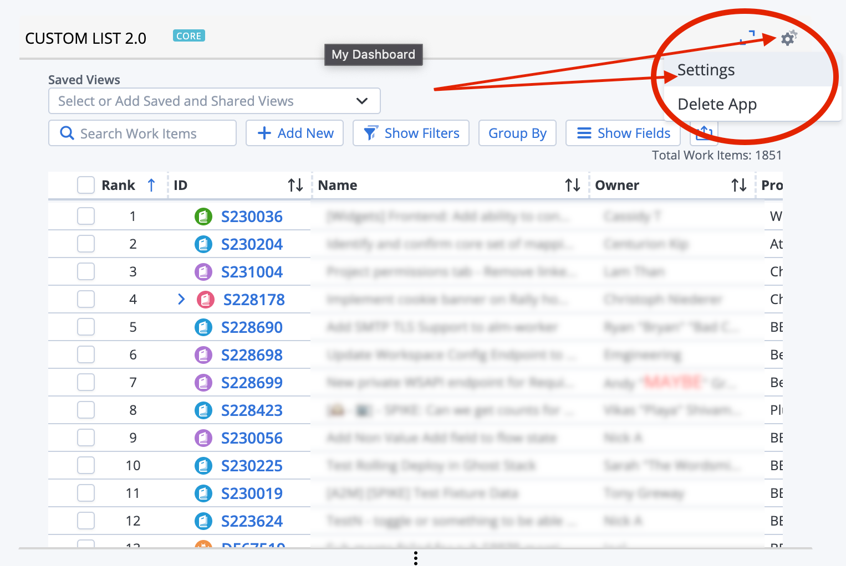Click the sort arrows on the Name column
The height and width of the screenshot is (566, 846).
573,185
